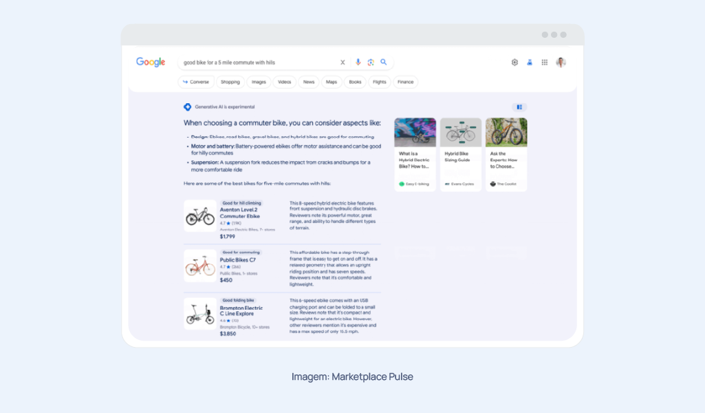
Task: Open the Brompton Electric bike thumbnail
Action: coord(200,314)
